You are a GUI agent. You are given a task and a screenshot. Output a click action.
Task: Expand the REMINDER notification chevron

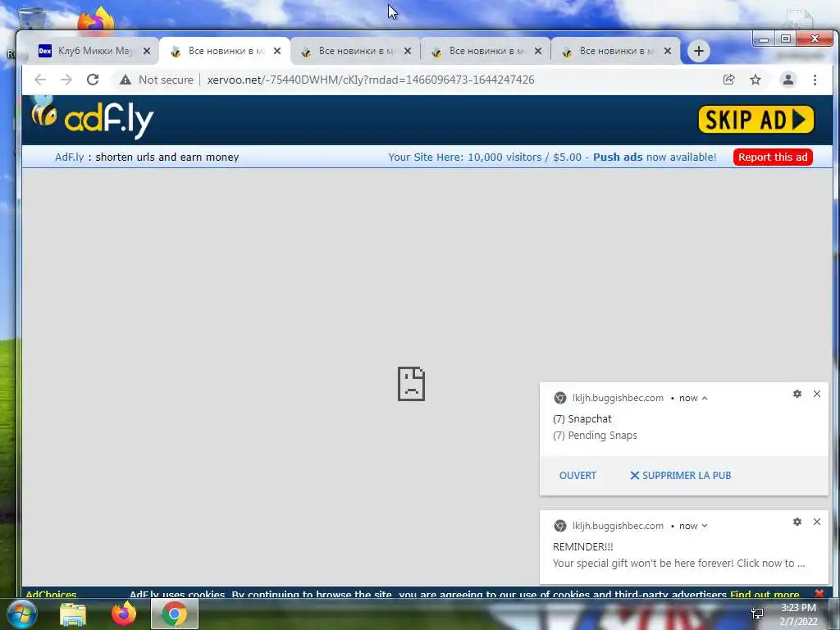pyautogui.click(x=705, y=526)
